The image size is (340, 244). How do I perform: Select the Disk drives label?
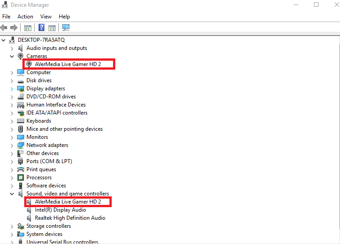tap(39, 80)
